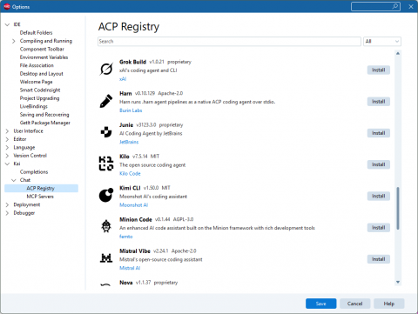This screenshot has height=314, width=418.
Task: Click the Nova agent name
Action: pyautogui.click(x=126, y=283)
